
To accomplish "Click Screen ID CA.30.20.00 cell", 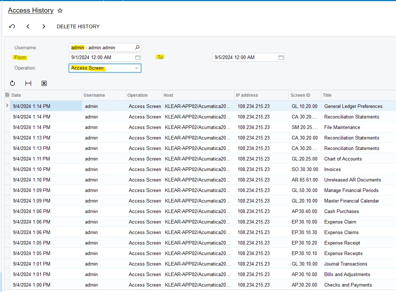I will 304,138.
